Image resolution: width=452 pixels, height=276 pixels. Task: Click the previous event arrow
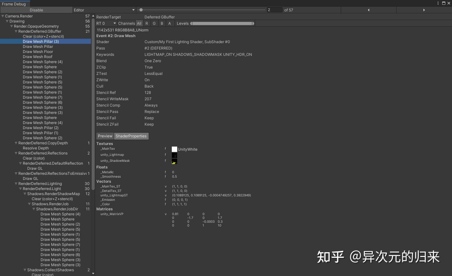pos(369,10)
